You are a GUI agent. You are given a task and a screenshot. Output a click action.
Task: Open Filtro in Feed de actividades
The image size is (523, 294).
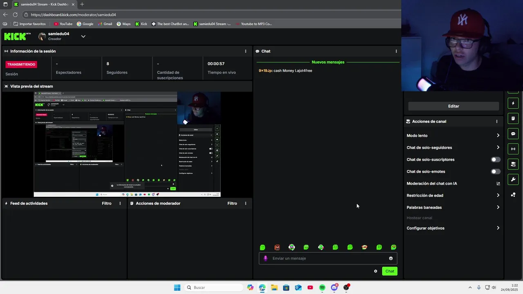[107, 203]
